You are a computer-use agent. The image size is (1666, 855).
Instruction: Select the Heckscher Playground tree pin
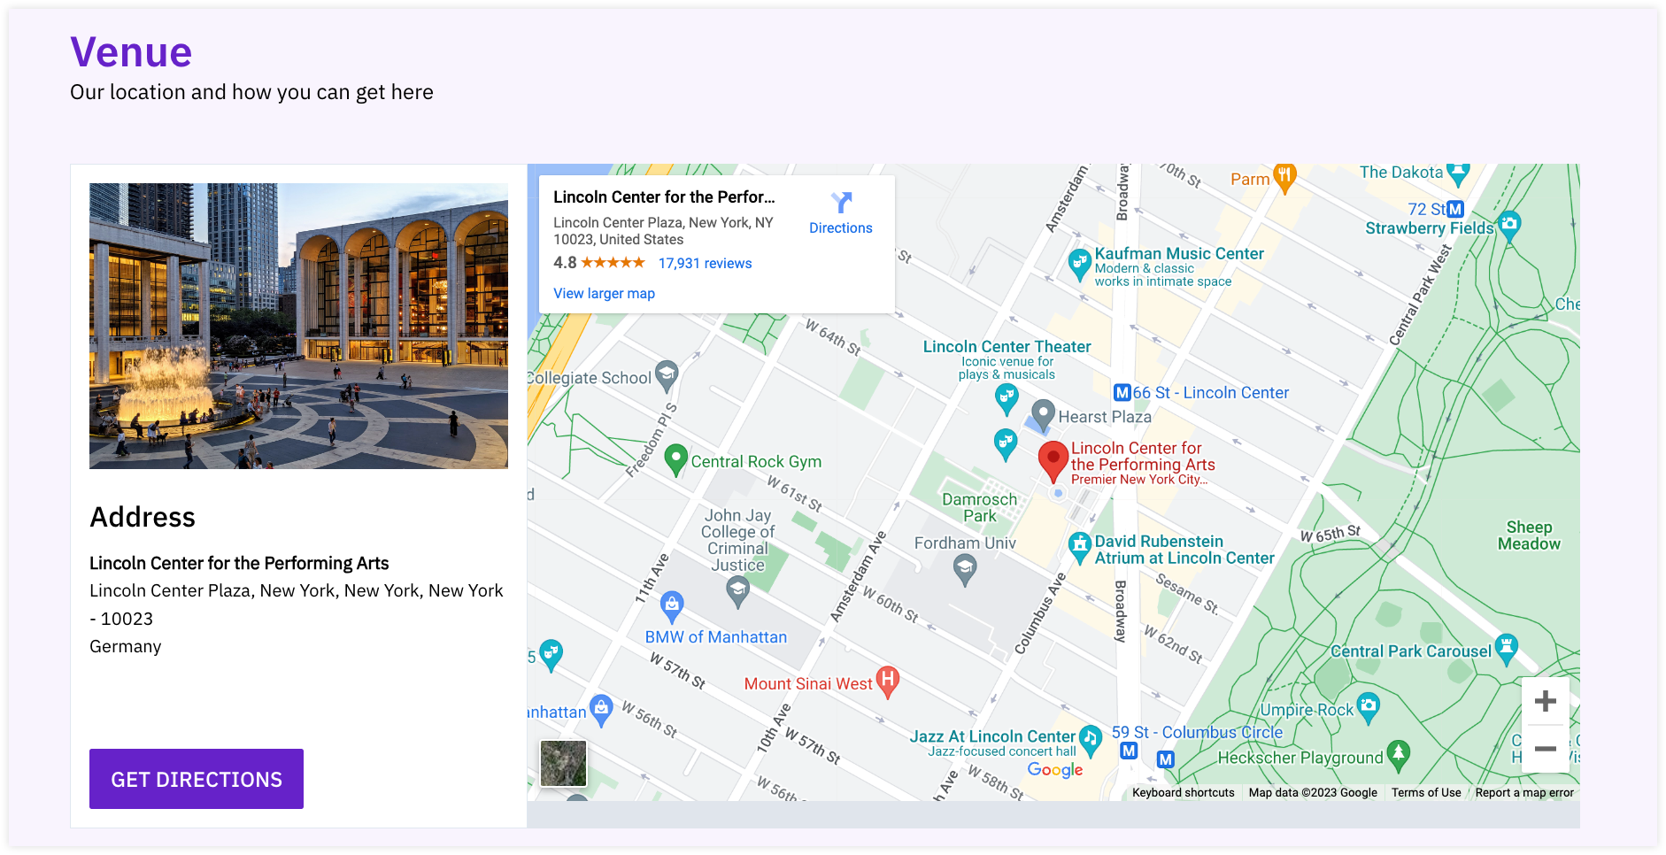pos(1399,755)
